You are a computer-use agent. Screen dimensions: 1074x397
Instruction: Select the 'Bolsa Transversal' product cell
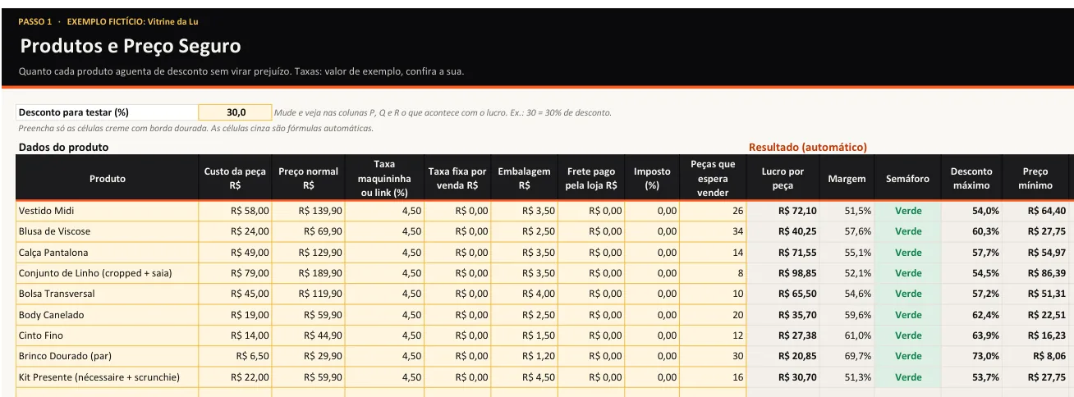click(x=108, y=294)
